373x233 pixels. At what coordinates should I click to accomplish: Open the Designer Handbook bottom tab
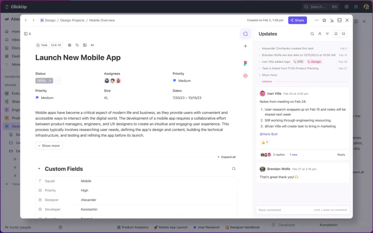(x=242, y=227)
